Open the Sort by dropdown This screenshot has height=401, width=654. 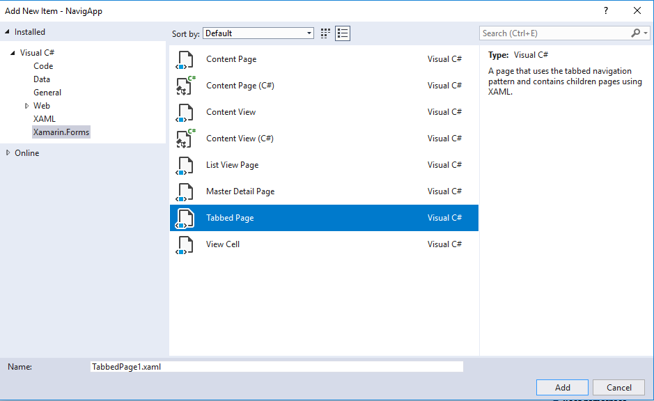[x=258, y=33]
